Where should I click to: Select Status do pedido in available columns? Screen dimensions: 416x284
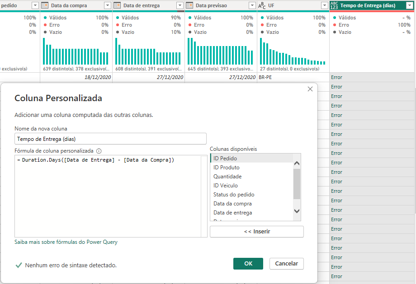point(251,195)
